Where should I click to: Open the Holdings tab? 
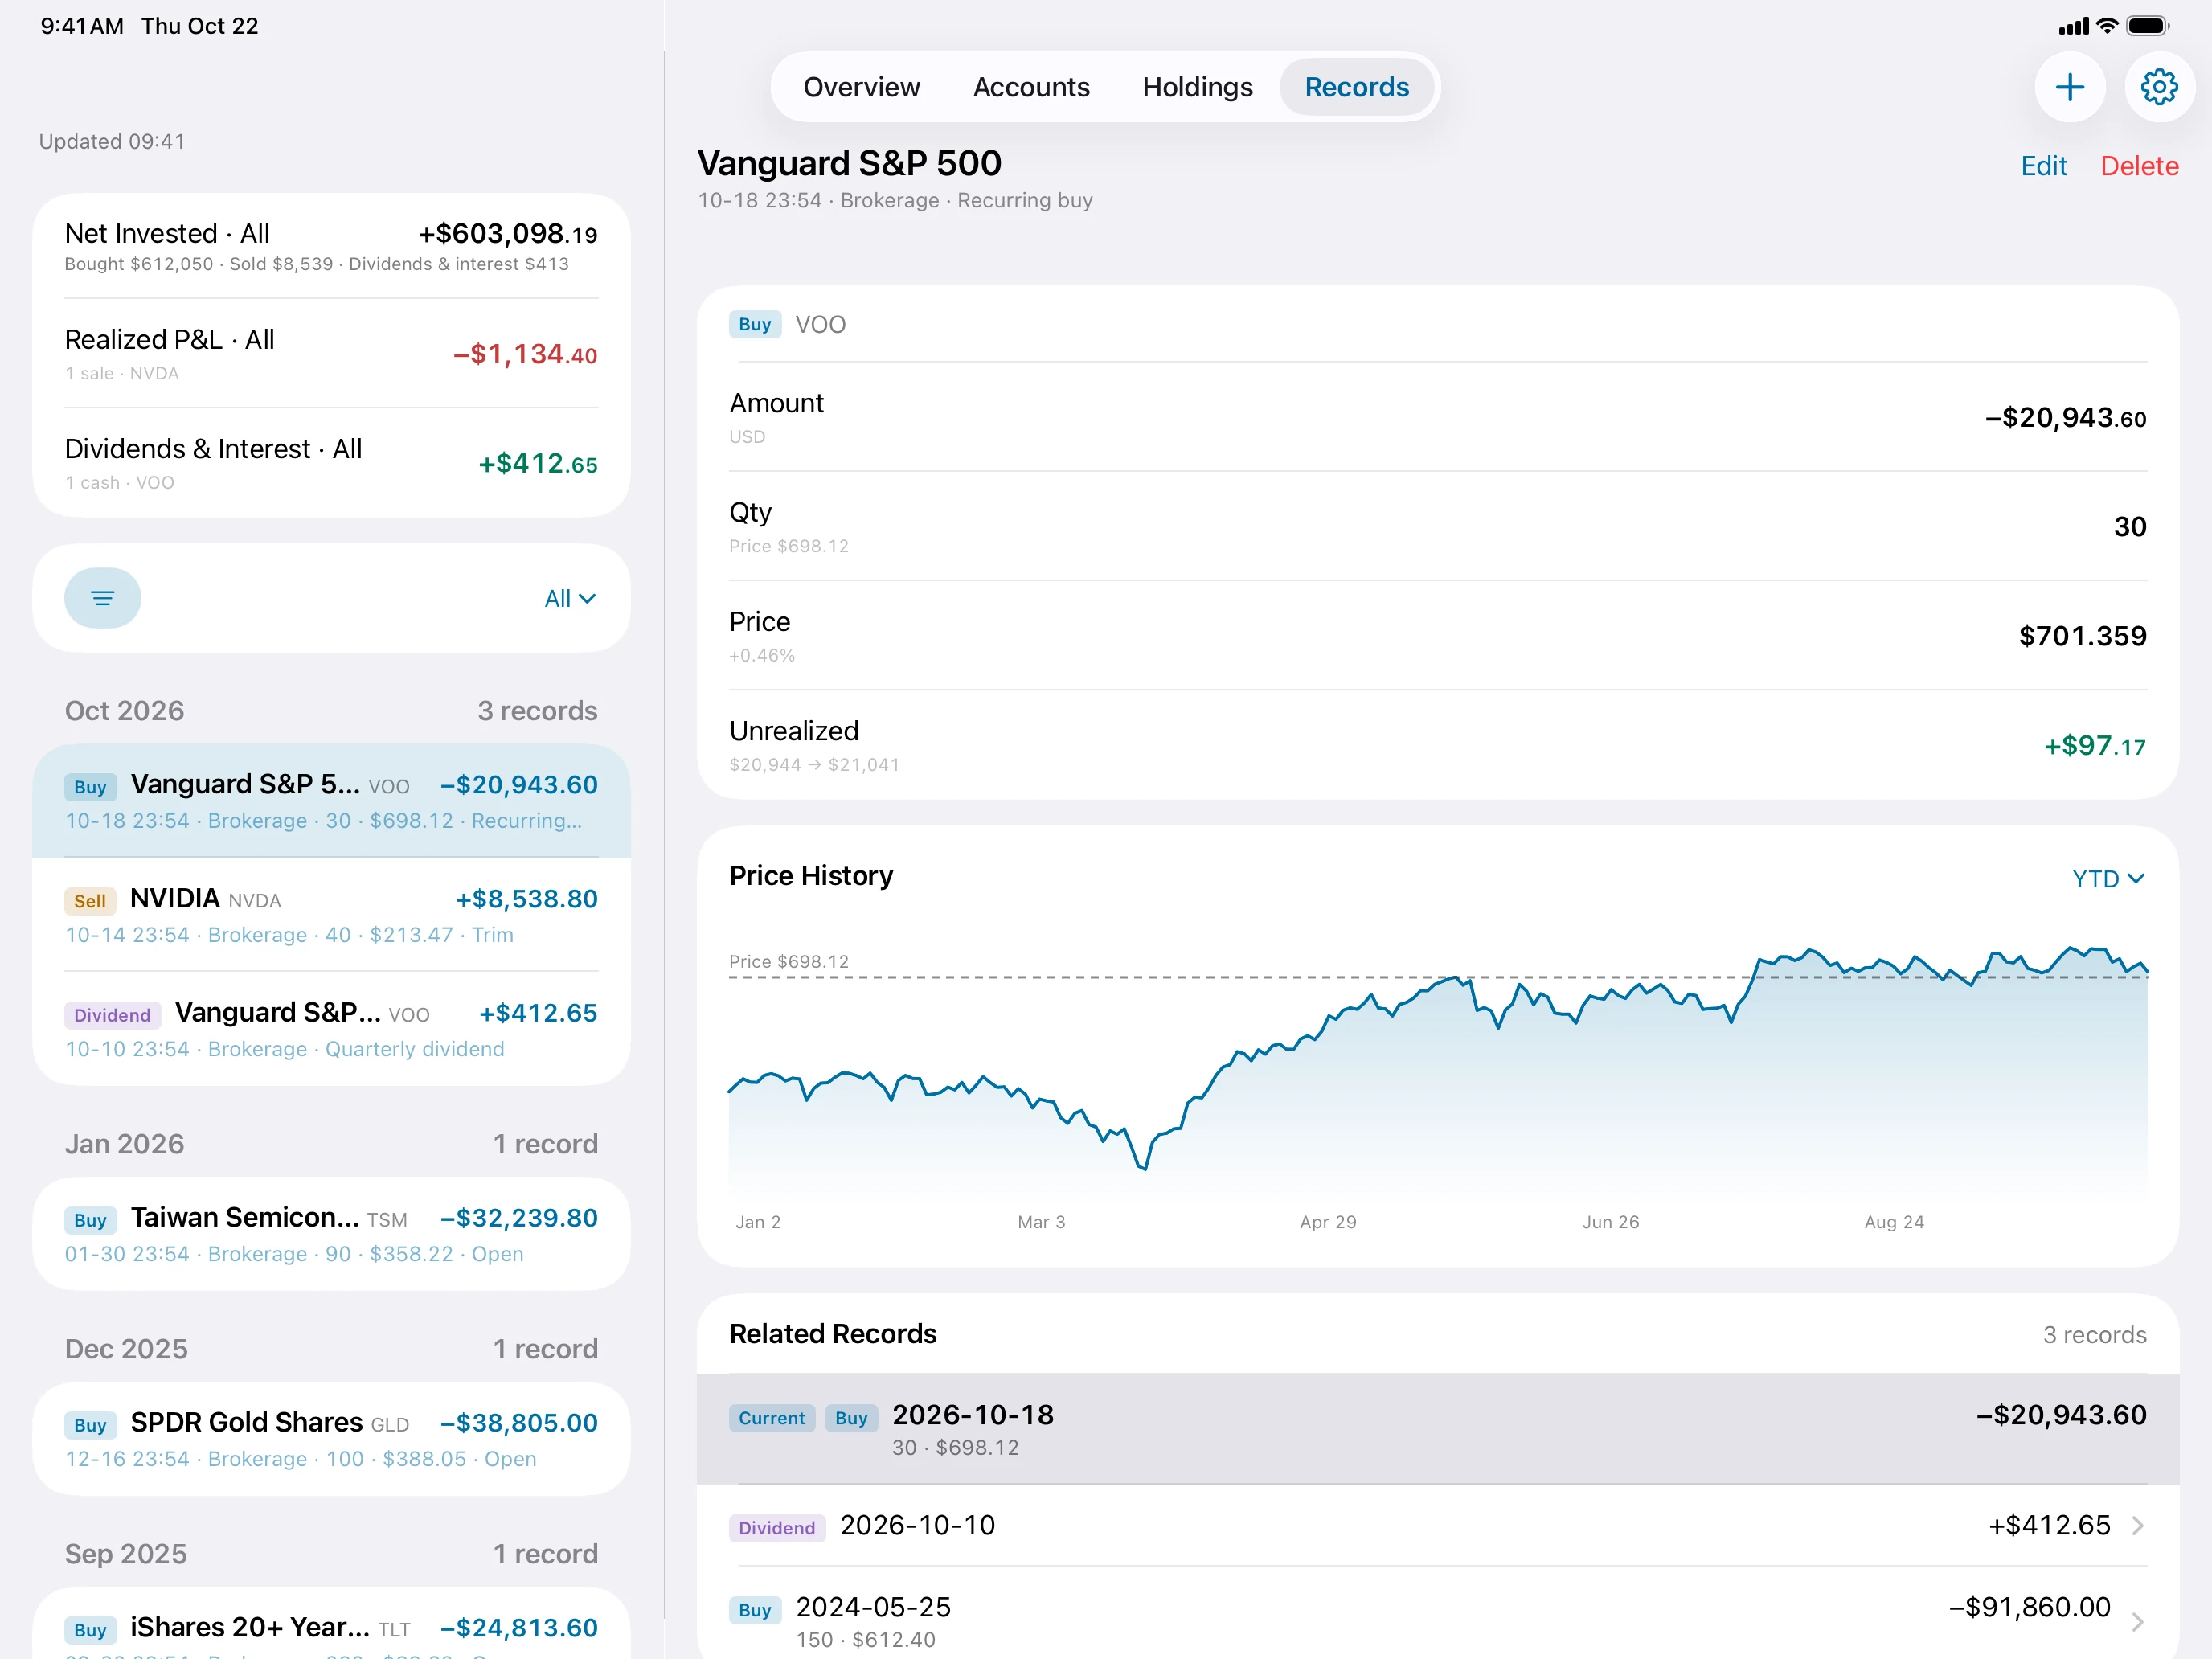click(x=1197, y=87)
